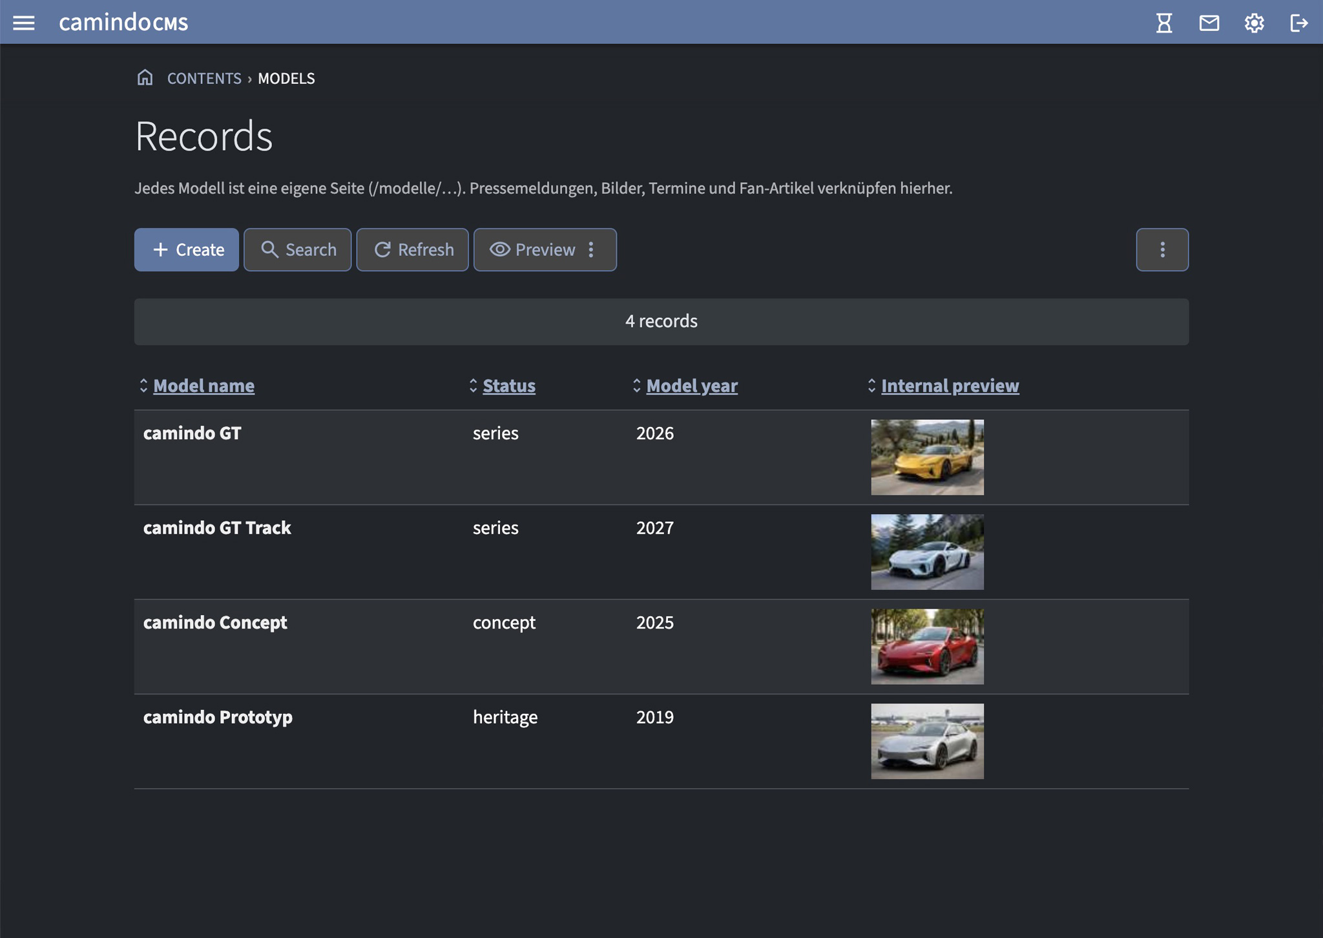Open Preview options three-dot menu
The image size is (1323, 938).
tap(591, 249)
